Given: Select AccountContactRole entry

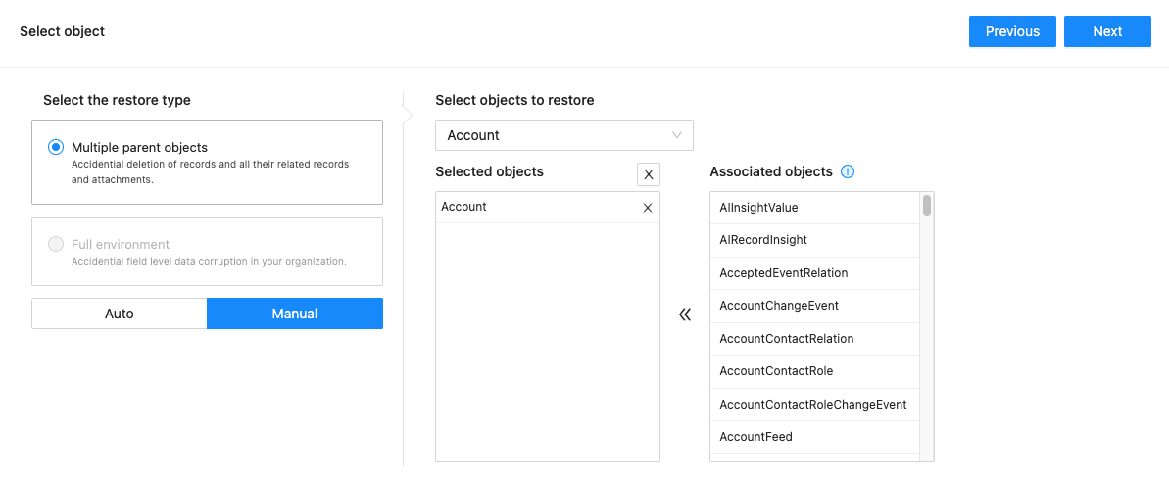Looking at the screenshot, I should [x=815, y=371].
